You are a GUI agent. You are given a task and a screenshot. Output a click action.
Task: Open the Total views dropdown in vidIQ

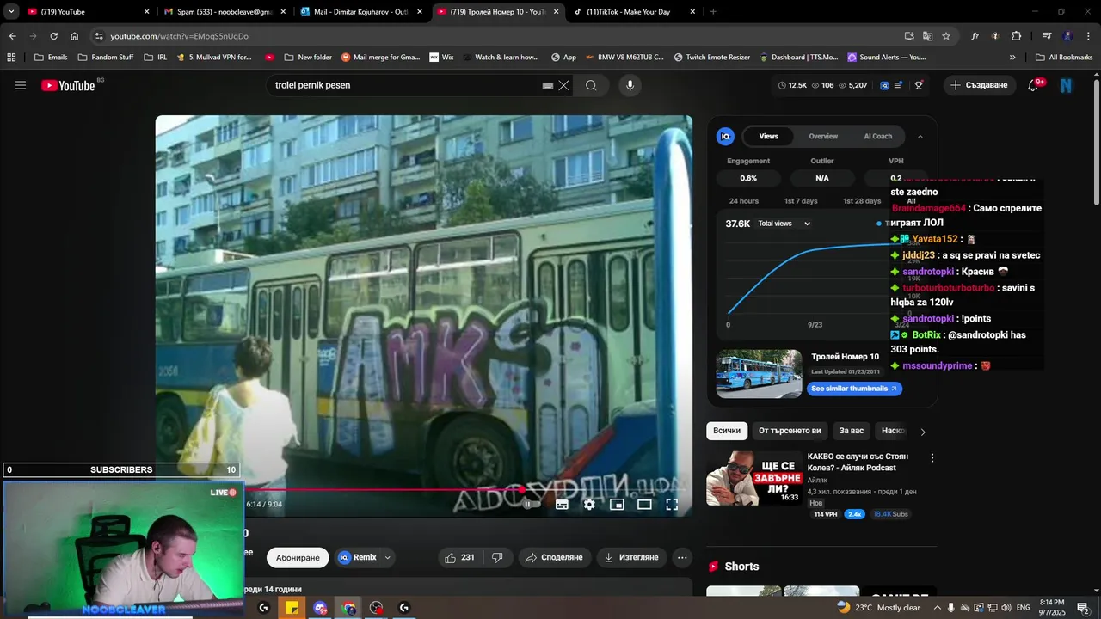click(x=784, y=224)
